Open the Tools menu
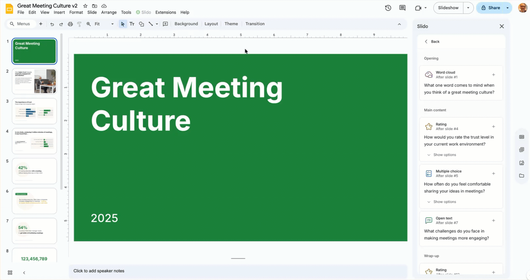This screenshot has width=530, height=280. coord(126,13)
